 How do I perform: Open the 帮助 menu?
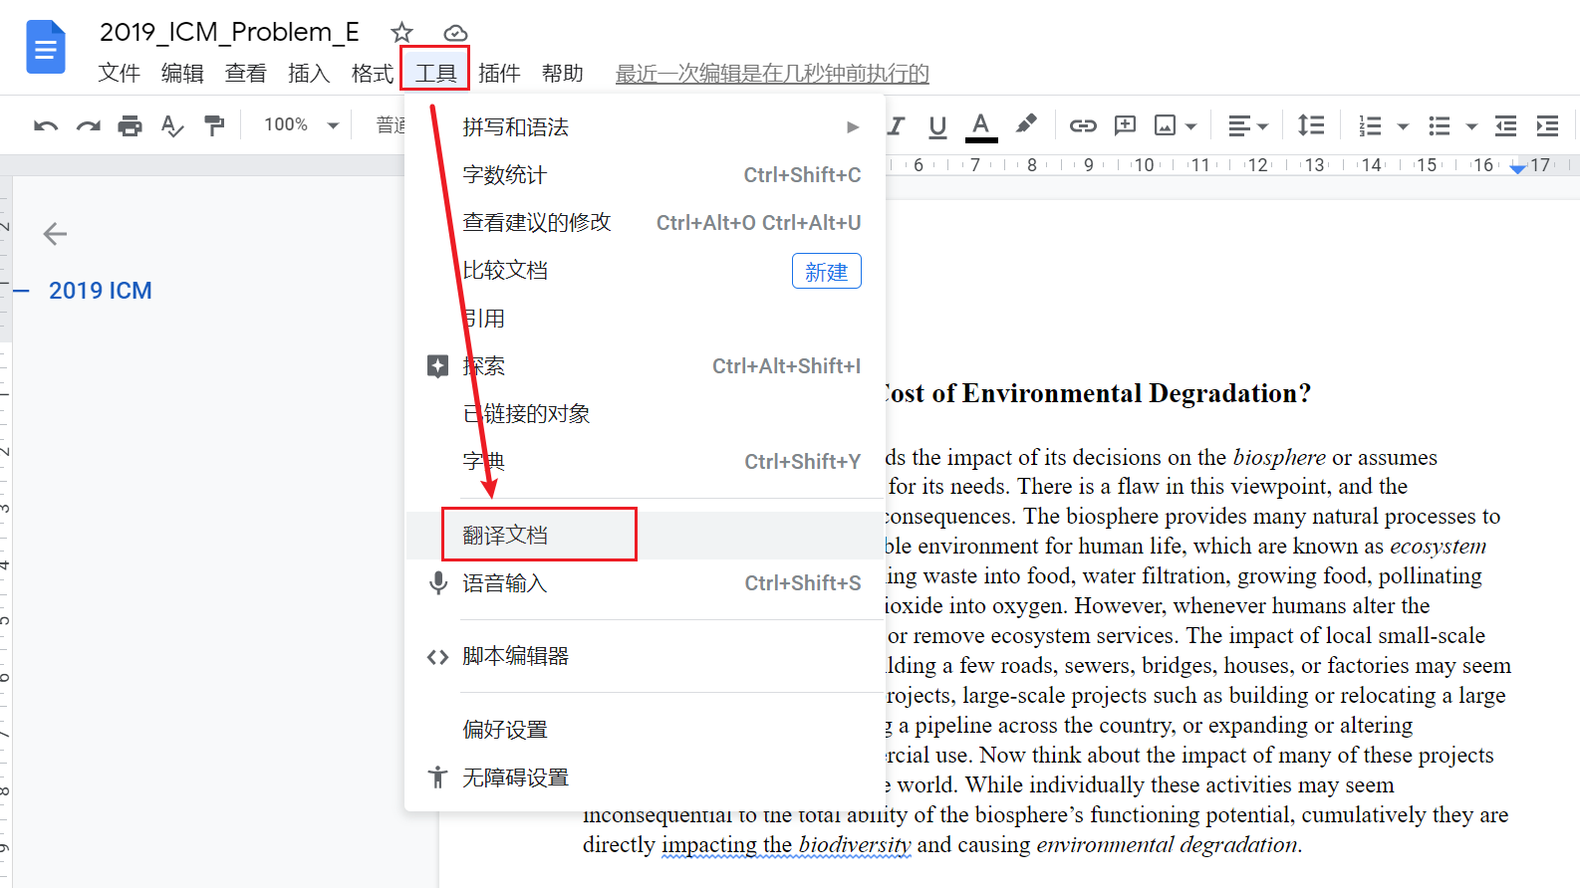[563, 74]
